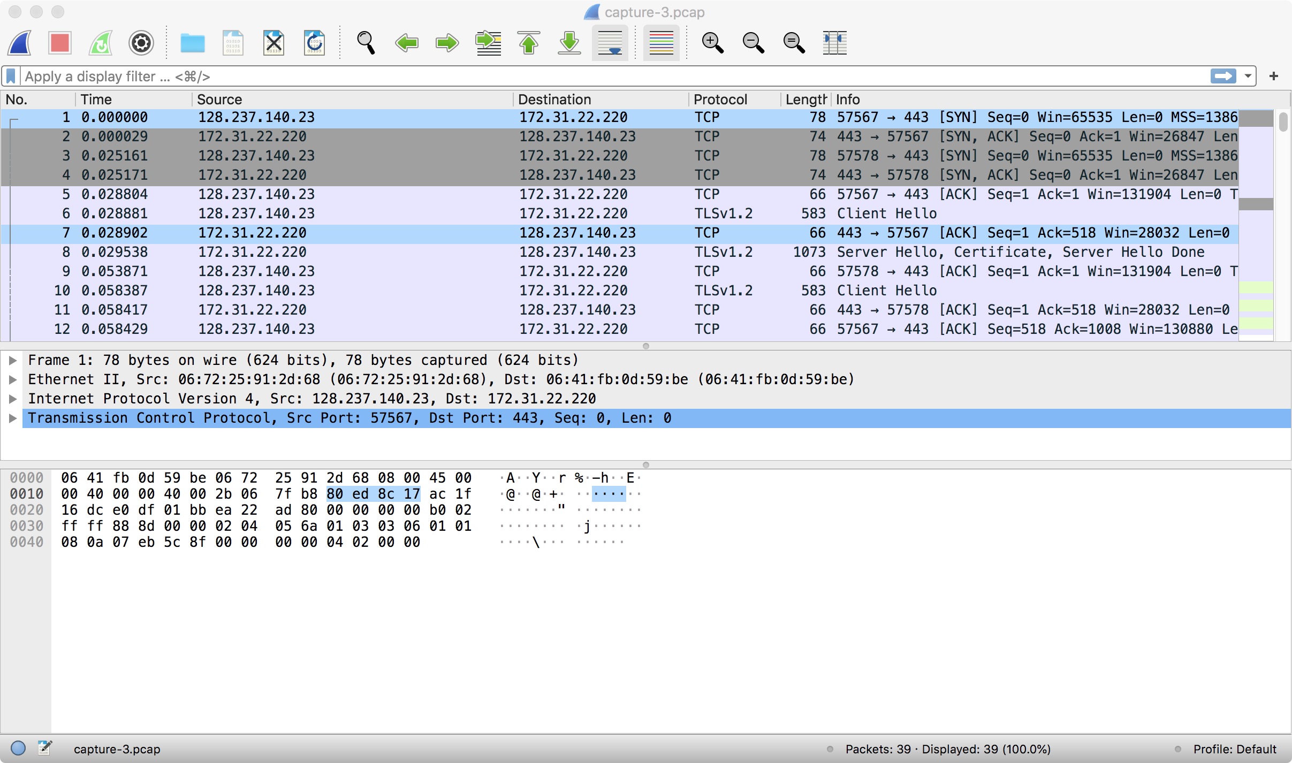Select packet 5 at time 0.028804
Screen dimensions: 1292x763
click(x=620, y=194)
